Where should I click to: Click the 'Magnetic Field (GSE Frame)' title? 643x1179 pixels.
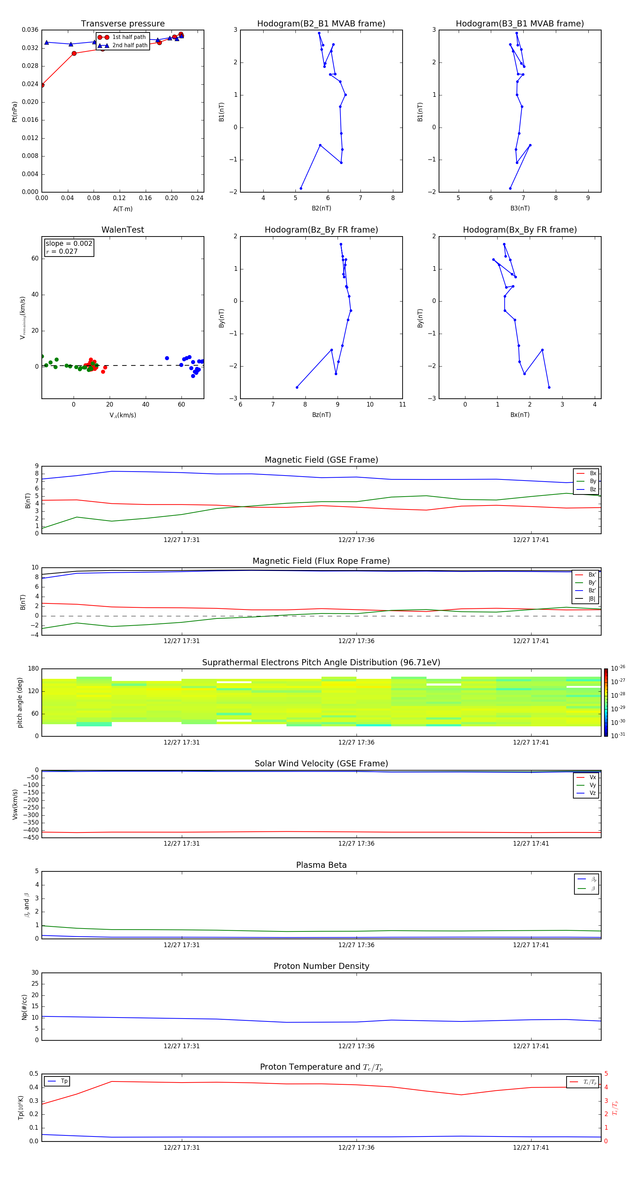(x=321, y=460)
